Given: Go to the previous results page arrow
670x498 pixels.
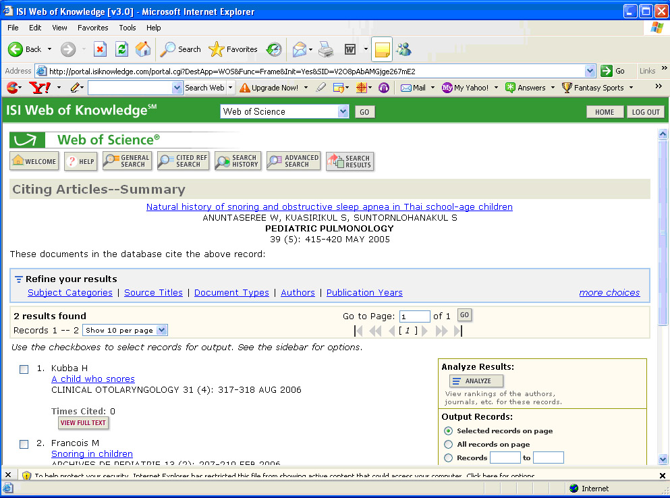Looking at the screenshot, I should (x=392, y=331).
